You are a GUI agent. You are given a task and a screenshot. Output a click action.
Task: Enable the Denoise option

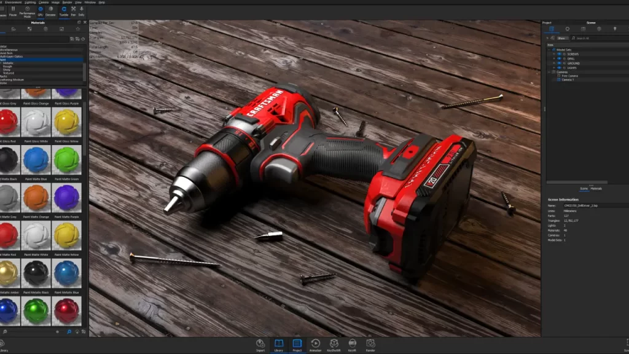click(x=50, y=11)
